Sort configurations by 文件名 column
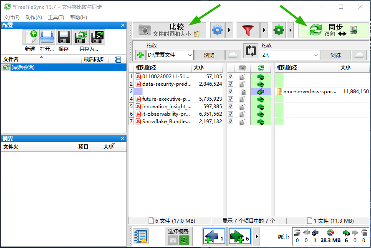 coord(41,59)
